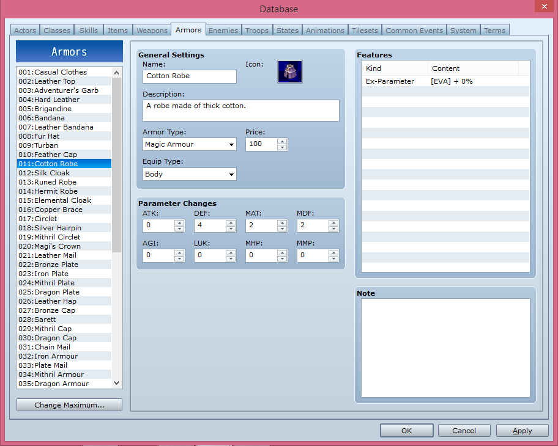558x446 pixels.
Task: Go to the Items tab
Action: pyautogui.click(x=118, y=30)
